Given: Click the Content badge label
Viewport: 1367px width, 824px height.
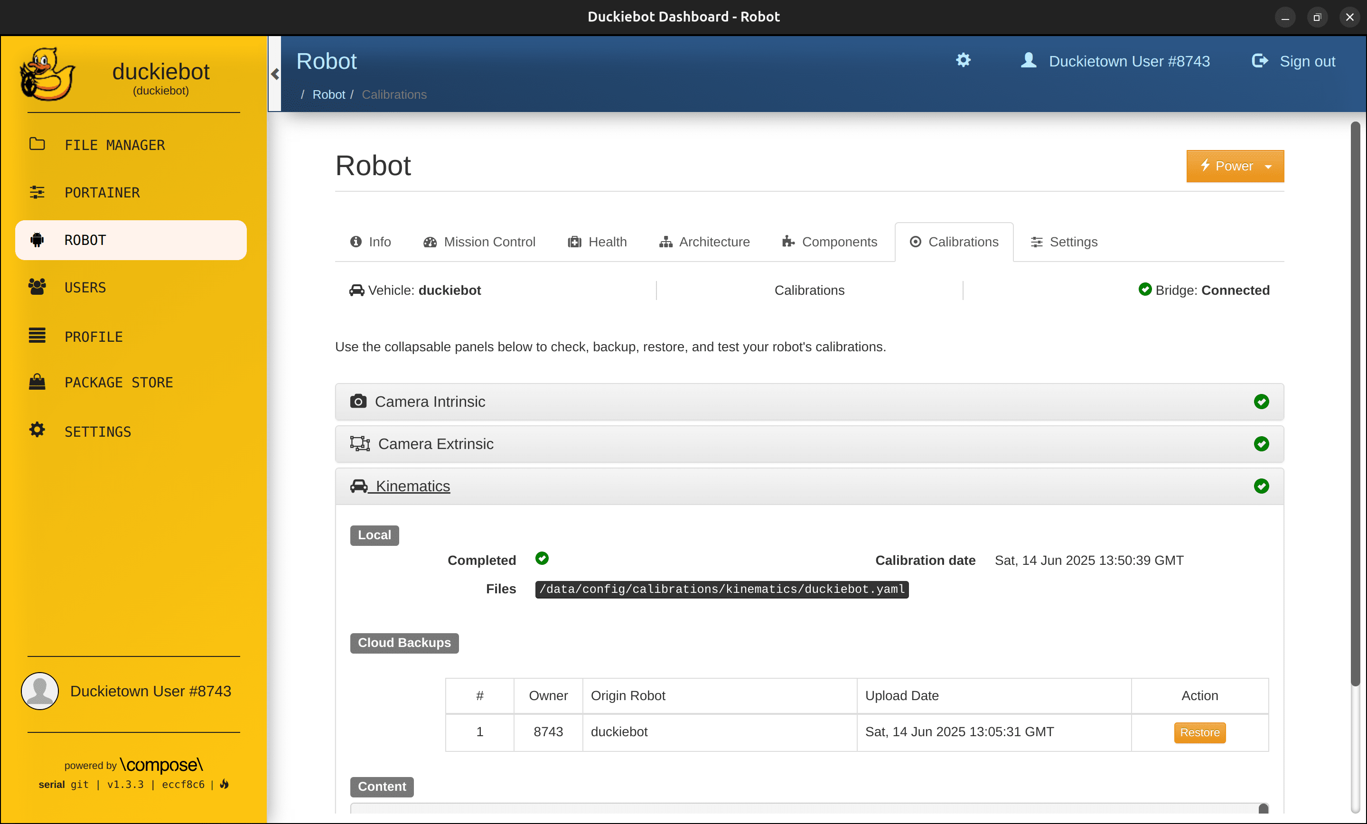Looking at the screenshot, I should pyautogui.click(x=382, y=787).
